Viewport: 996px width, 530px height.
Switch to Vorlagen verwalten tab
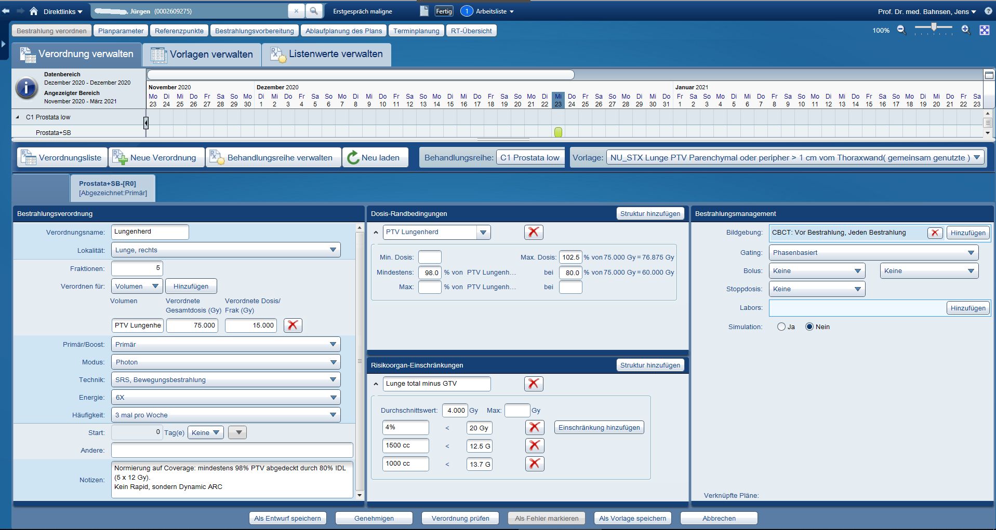(x=202, y=55)
